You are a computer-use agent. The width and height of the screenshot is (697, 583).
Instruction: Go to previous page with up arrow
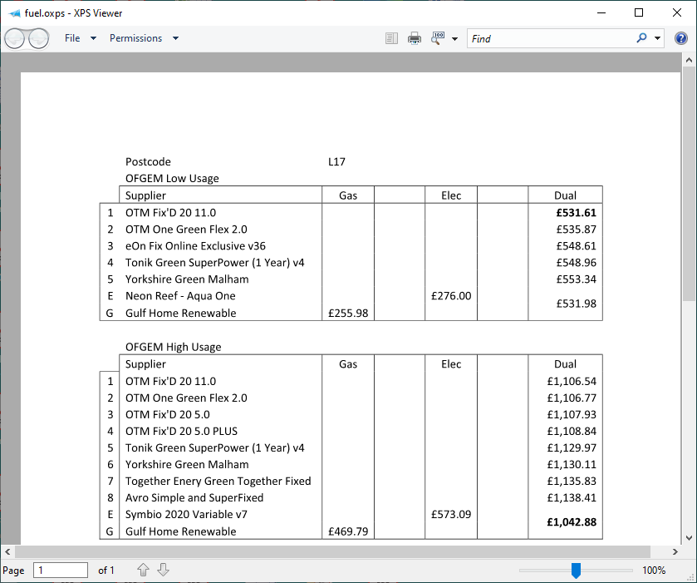click(x=143, y=570)
